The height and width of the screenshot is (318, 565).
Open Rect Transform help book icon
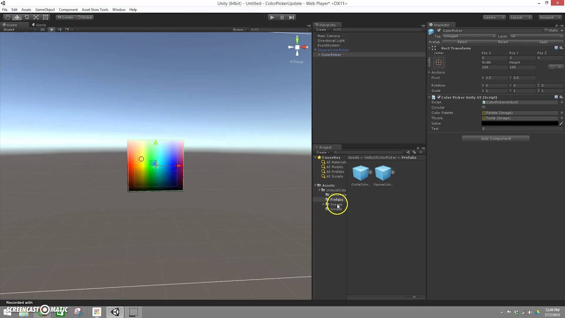[556, 48]
